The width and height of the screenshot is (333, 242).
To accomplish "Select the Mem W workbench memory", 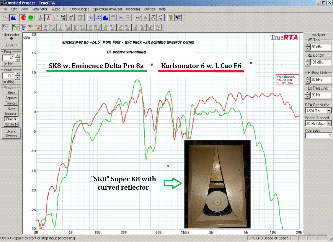I will (6, 27).
